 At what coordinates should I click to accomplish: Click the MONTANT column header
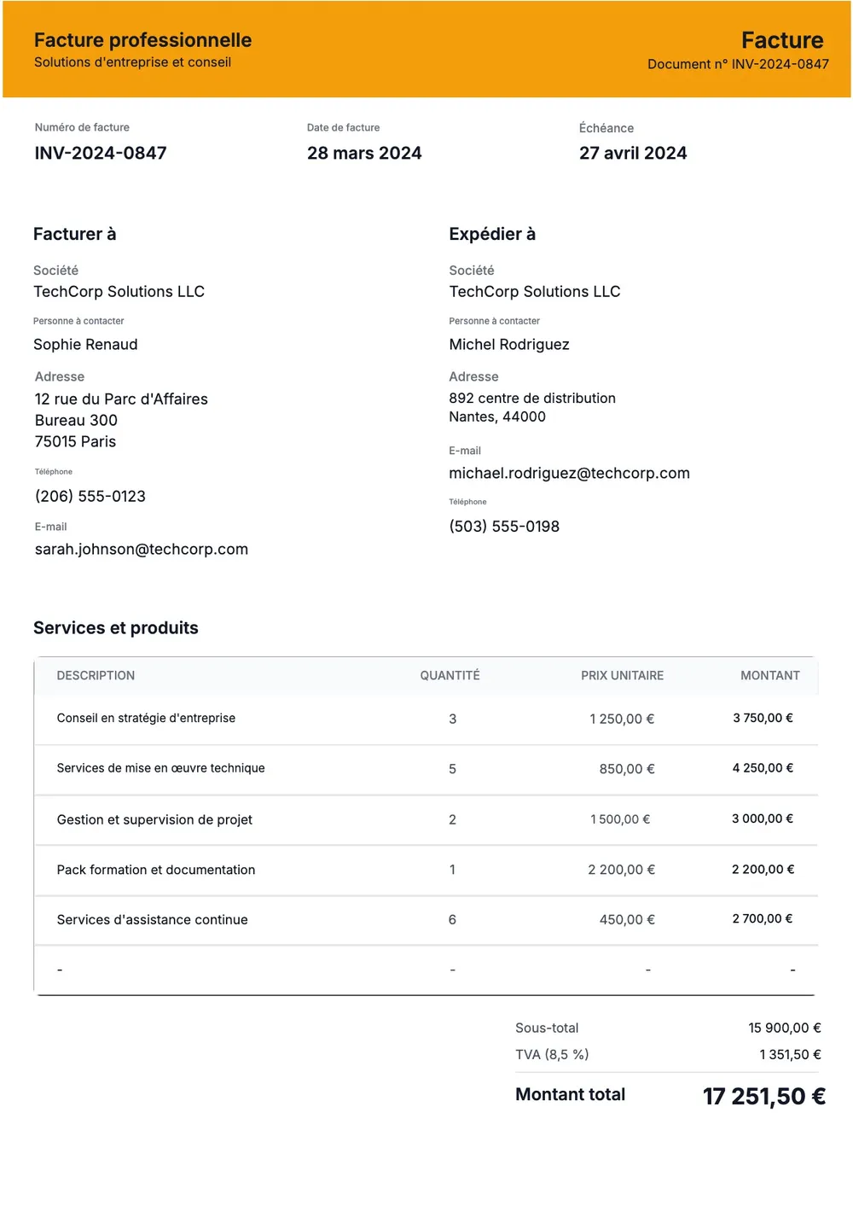click(770, 676)
